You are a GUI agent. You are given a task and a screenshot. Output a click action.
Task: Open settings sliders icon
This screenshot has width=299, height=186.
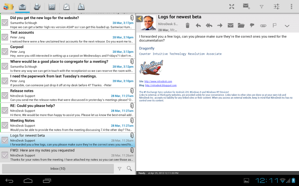click(277, 6)
